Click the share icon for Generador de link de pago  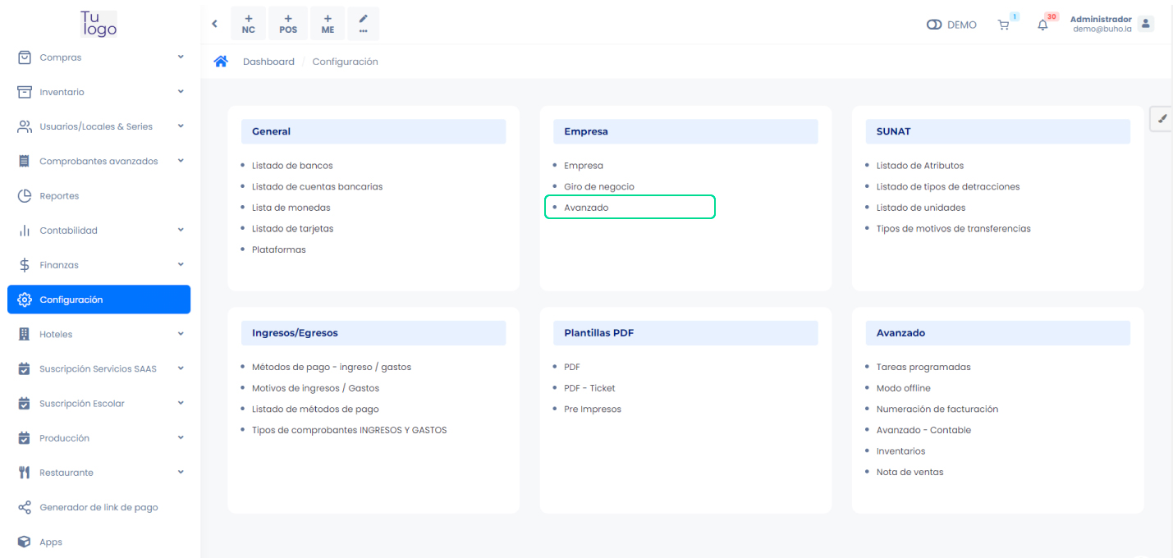click(25, 507)
